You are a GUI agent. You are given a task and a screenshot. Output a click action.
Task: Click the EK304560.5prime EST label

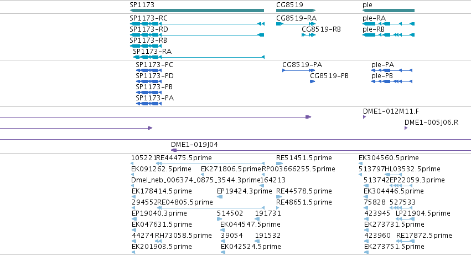pyautogui.click(x=389, y=158)
